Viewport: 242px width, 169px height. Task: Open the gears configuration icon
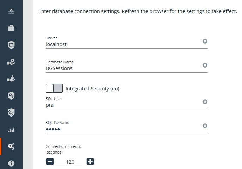pos(11,146)
